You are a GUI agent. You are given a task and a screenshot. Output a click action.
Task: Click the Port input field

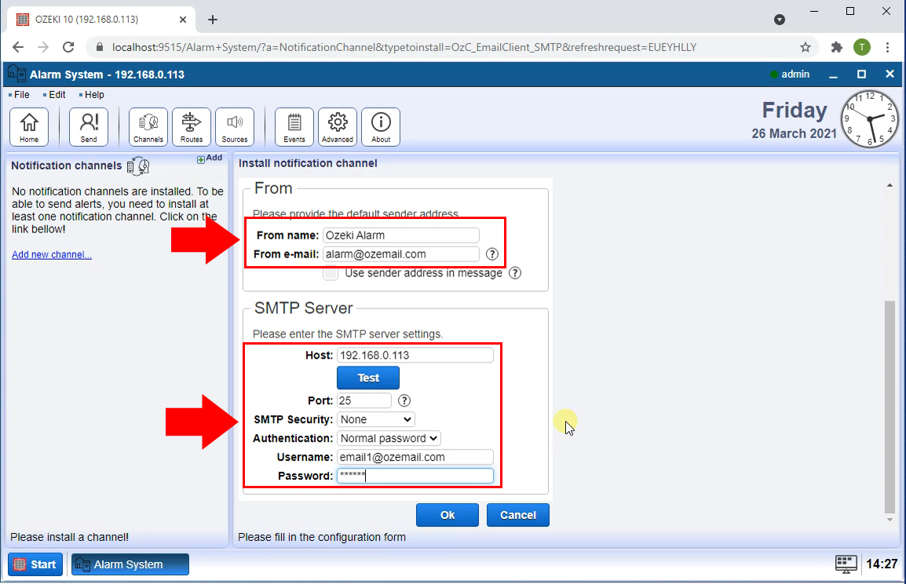click(364, 400)
